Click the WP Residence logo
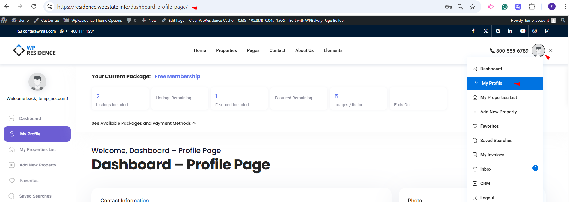This screenshot has height=202, width=569. click(34, 50)
